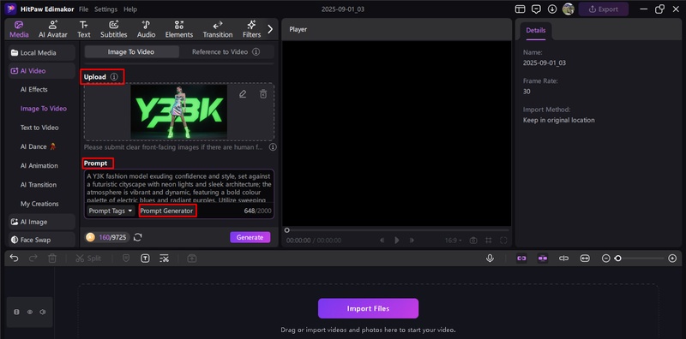
Task: Open the Transition tab
Action: [x=218, y=29]
